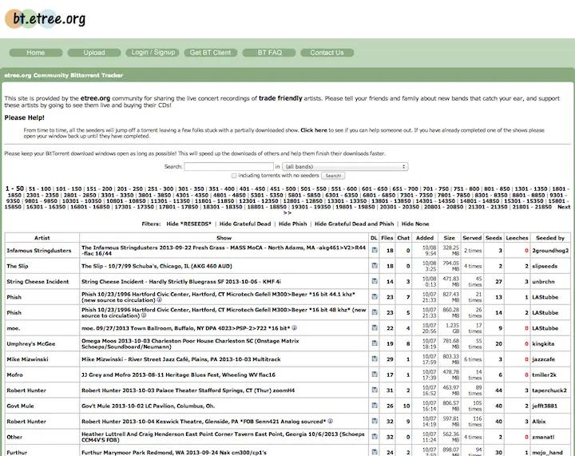Select seeder name jefft3881
575x456 pixels.
click(545, 406)
